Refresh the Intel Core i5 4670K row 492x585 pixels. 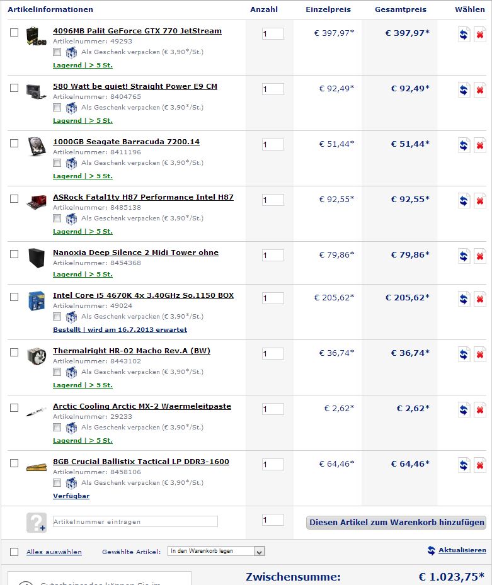464,299
